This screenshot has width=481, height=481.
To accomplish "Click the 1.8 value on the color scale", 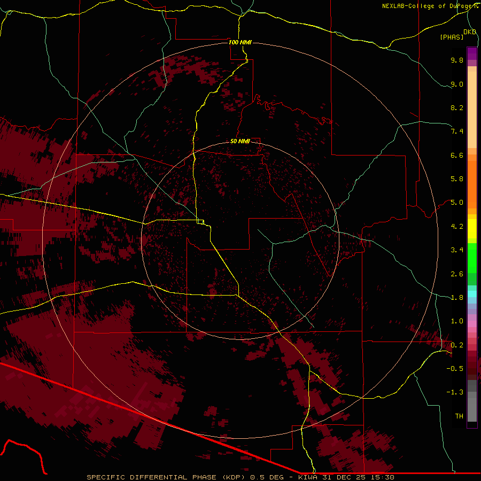I will [x=457, y=298].
